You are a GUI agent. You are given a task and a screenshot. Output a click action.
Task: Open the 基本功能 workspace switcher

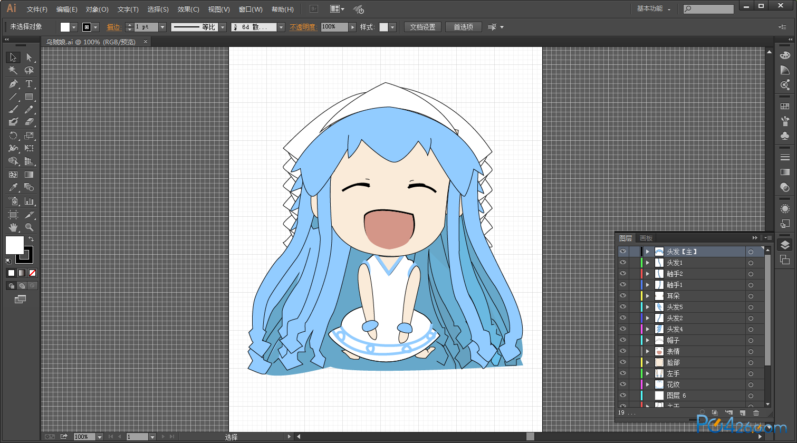click(x=654, y=9)
